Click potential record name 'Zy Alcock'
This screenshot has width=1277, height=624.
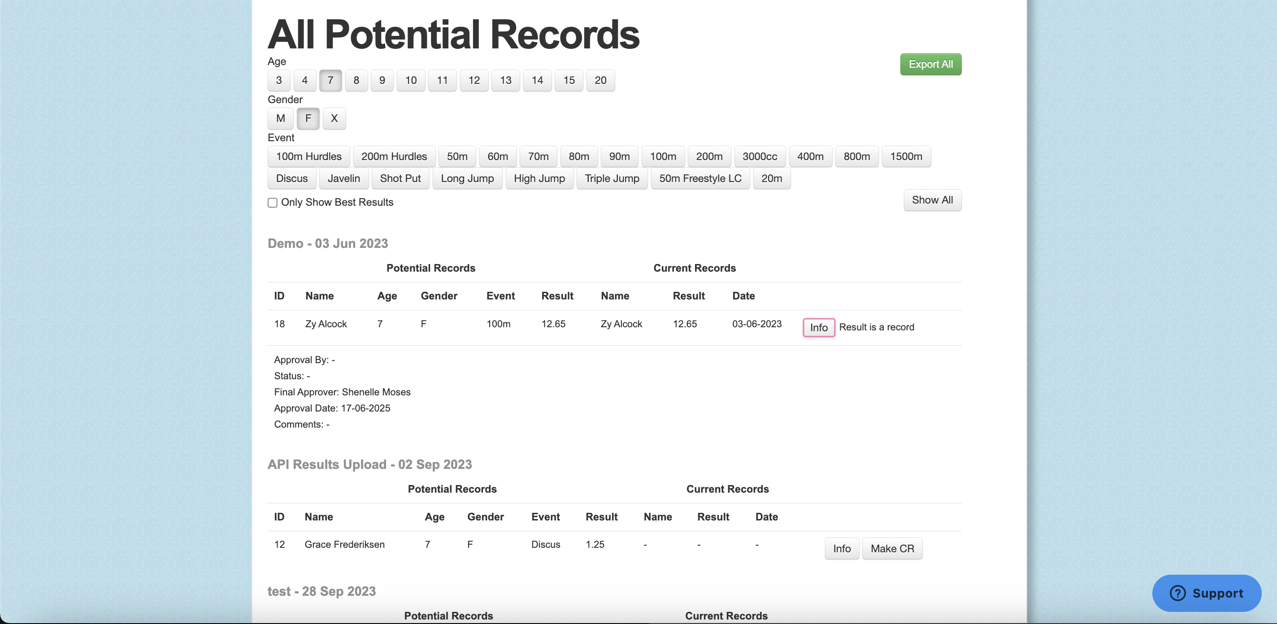tap(326, 324)
